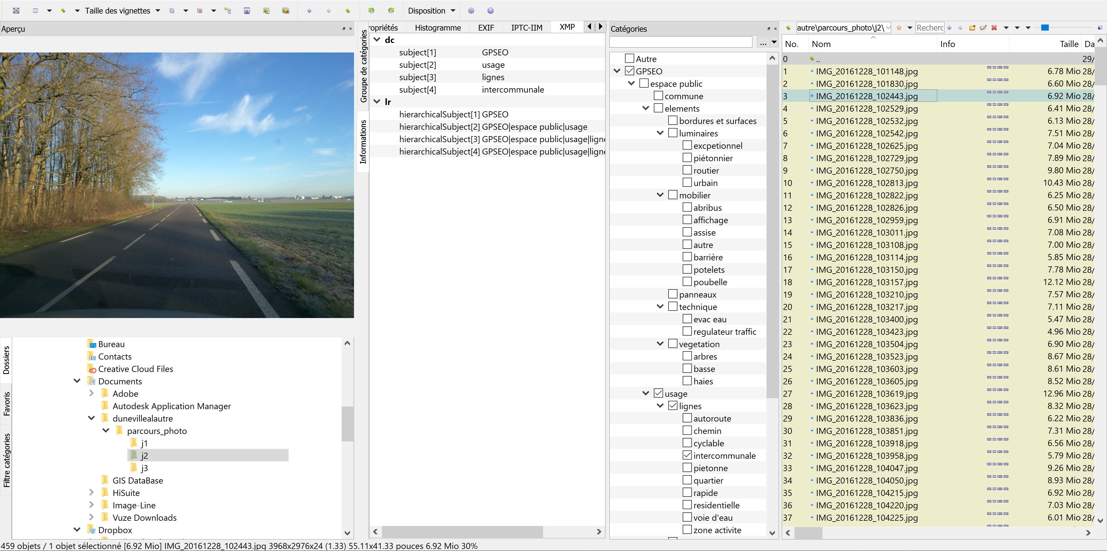Open the Histogramme tab
Viewport: 1107px width, 551px height.
(438, 27)
